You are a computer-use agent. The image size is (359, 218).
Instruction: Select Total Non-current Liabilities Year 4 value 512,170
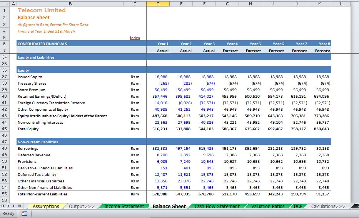(x=229, y=194)
